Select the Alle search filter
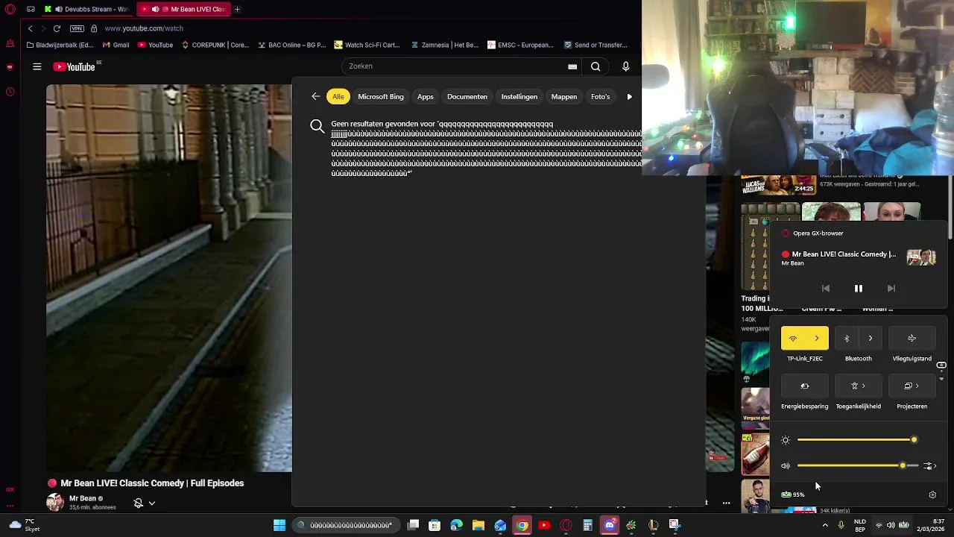Image resolution: width=954 pixels, height=537 pixels. point(338,96)
